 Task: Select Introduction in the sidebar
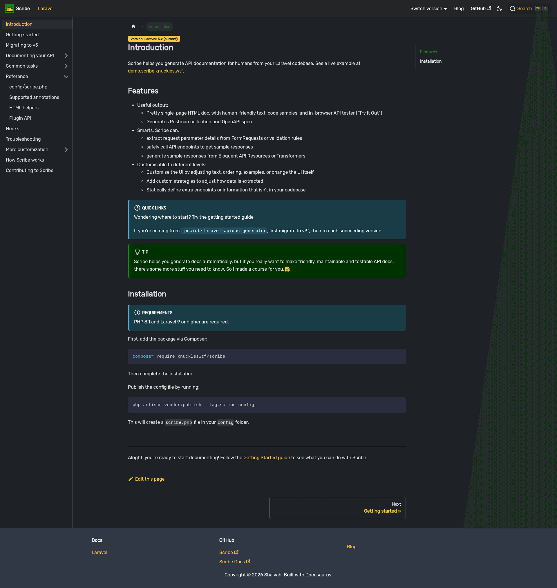click(x=37, y=24)
